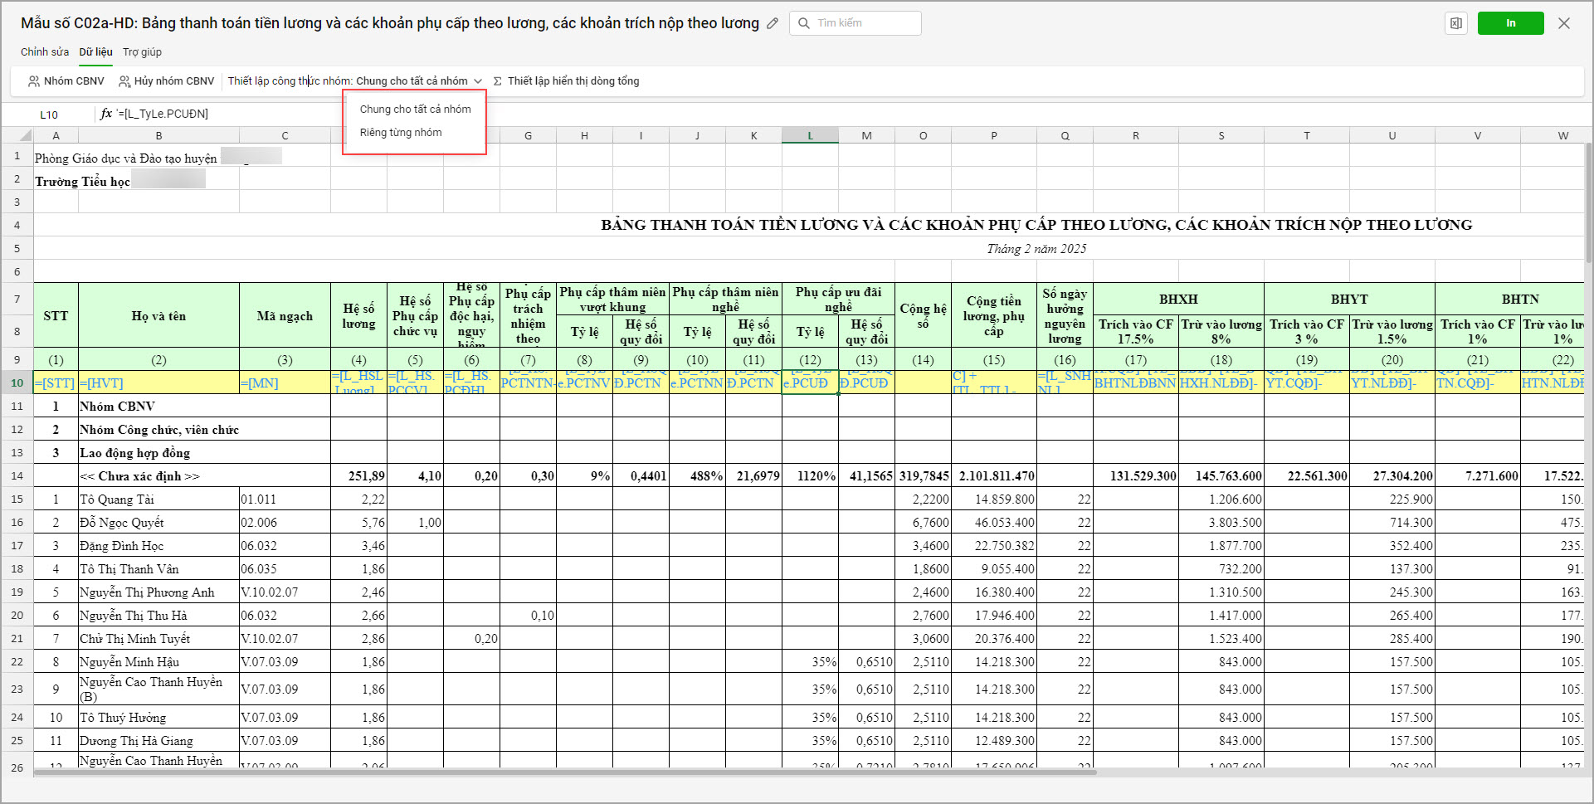Screen dimensions: 1594x804
Task: Click the Nhóm CBNV button label
Action: pyautogui.click(x=74, y=81)
